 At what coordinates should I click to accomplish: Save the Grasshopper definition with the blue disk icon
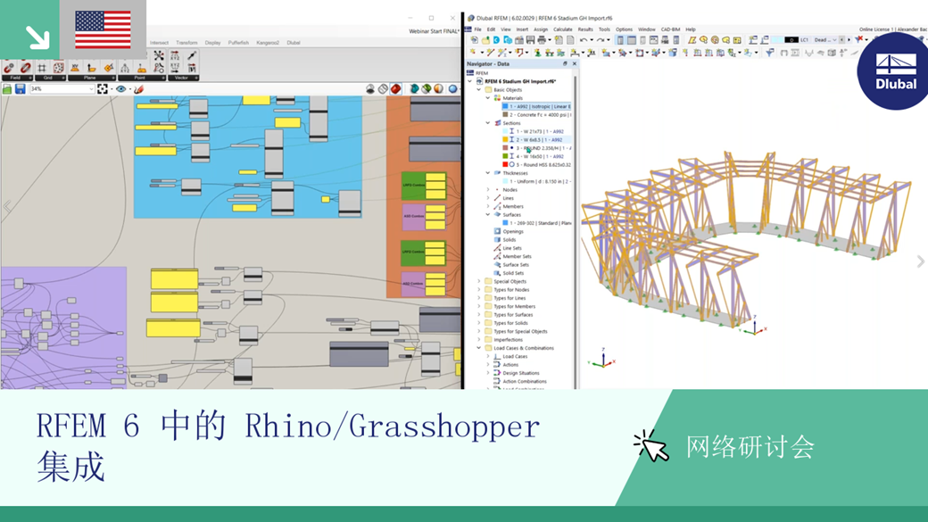coord(21,88)
